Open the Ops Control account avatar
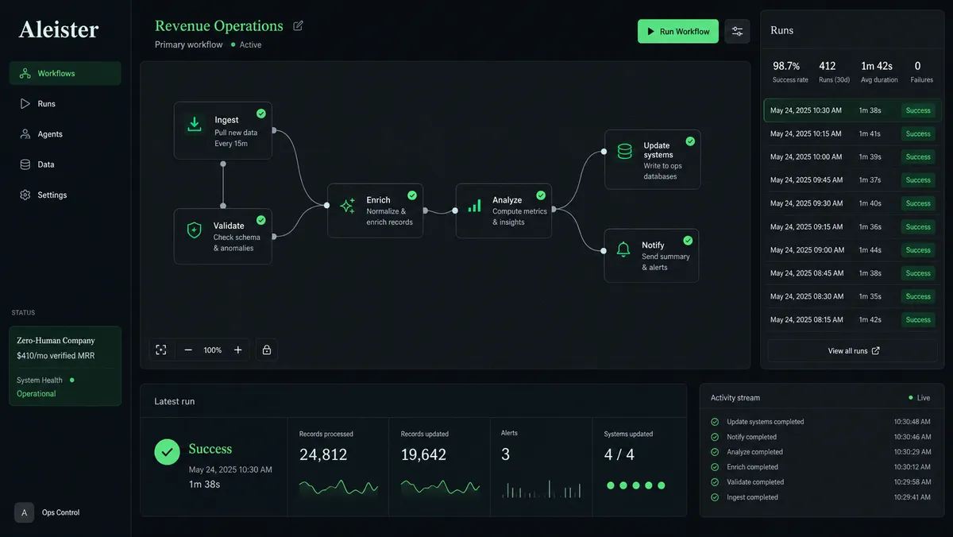This screenshot has width=953, height=537. pyautogui.click(x=24, y=512)
